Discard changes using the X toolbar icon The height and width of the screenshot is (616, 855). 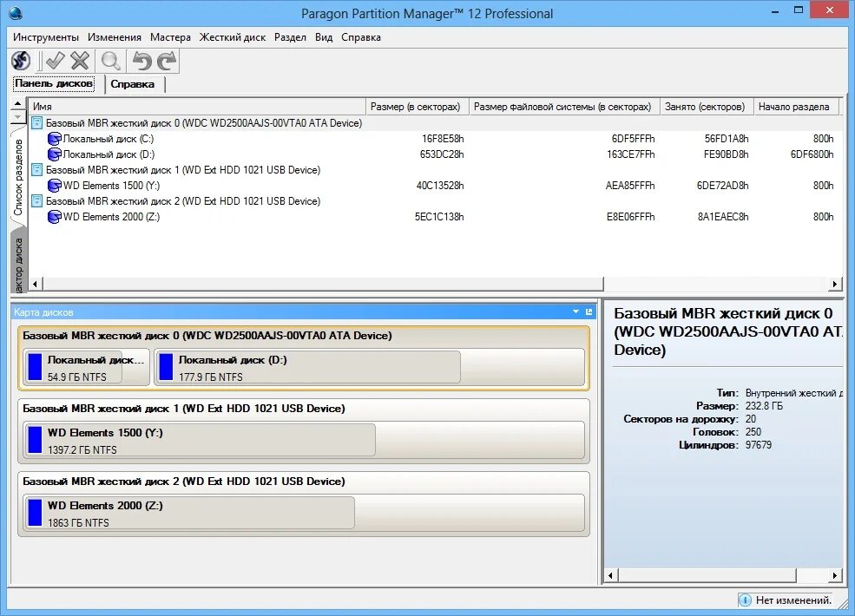[80, 61]
